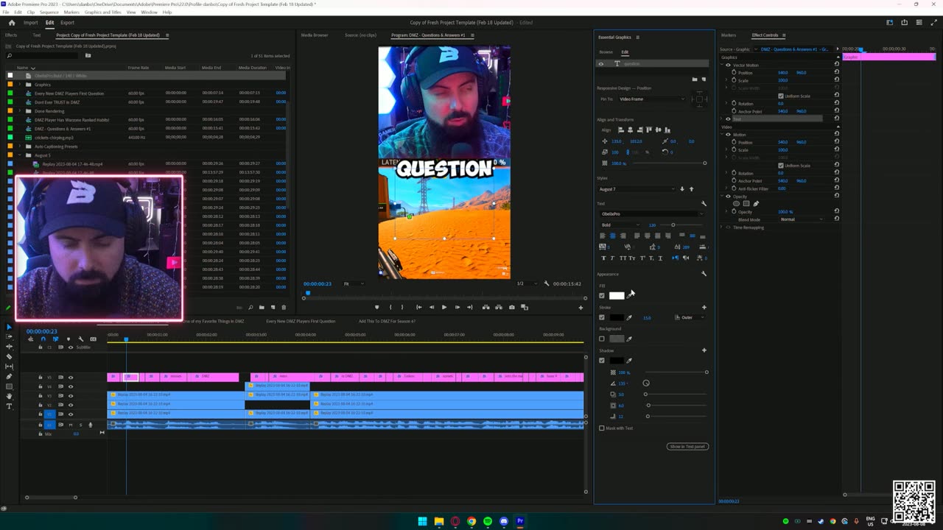Play the Program monitor sequence
The height and width of the screenshot is (530, 943).
444,308
